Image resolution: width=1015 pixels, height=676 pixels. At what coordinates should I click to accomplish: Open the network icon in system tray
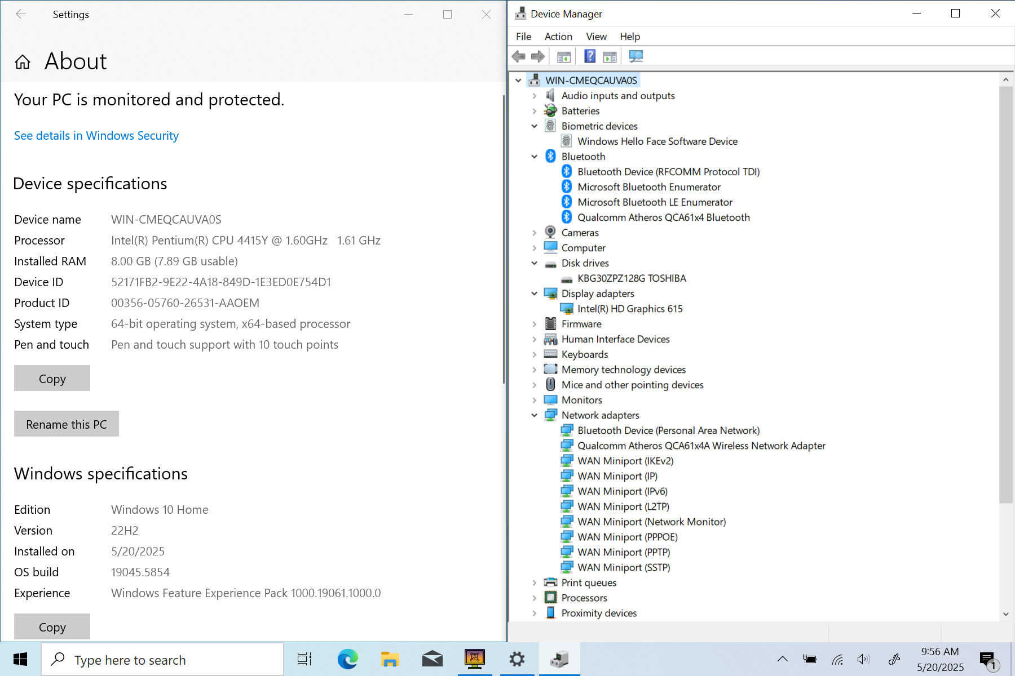pyautogui.click(x=837, y=659)
